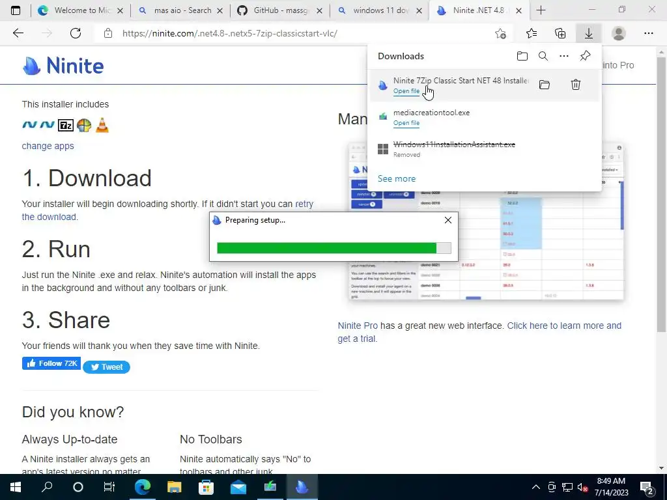Click the VLC cone icon
This screenshot has height=500, width=667.
click(102, 125)
